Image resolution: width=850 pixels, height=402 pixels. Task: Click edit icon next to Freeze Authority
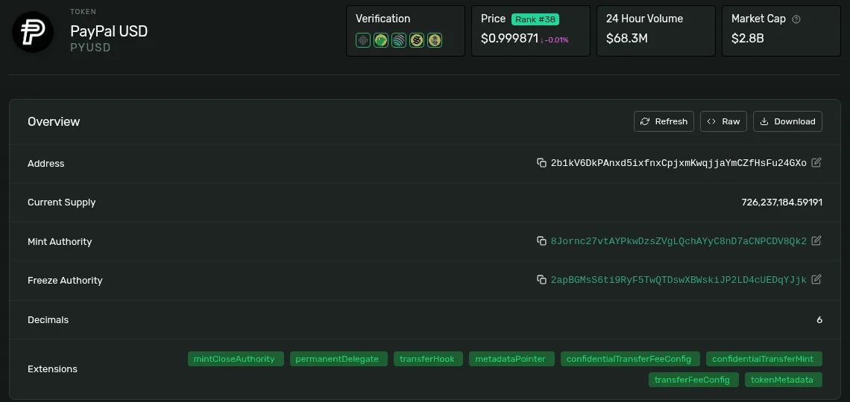coord(816,280)
